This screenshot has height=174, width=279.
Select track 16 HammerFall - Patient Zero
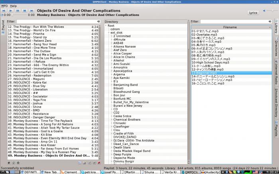click(53, 41)
